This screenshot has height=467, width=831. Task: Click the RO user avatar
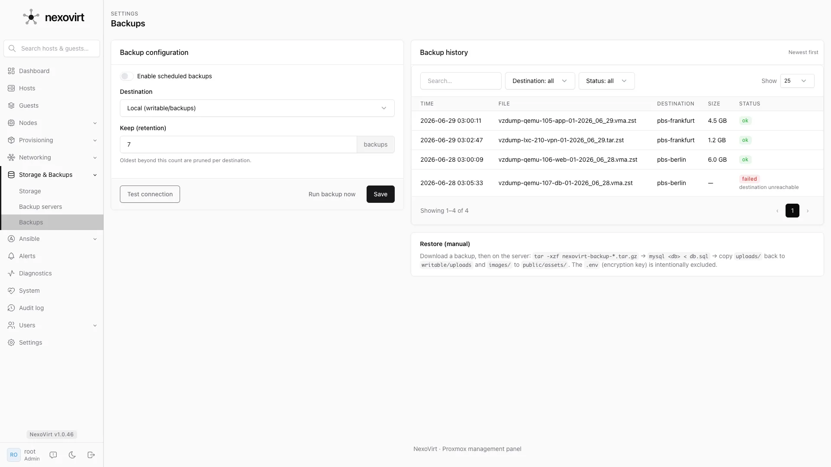[14, 455]
